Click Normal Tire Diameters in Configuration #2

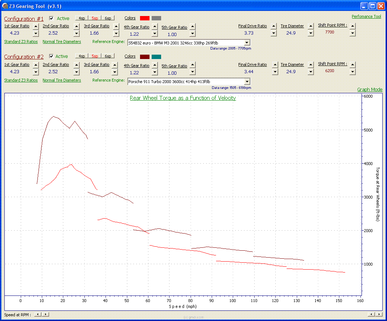(62, 80)
